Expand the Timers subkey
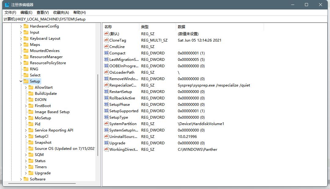330x189 pixels. [26, 167]
